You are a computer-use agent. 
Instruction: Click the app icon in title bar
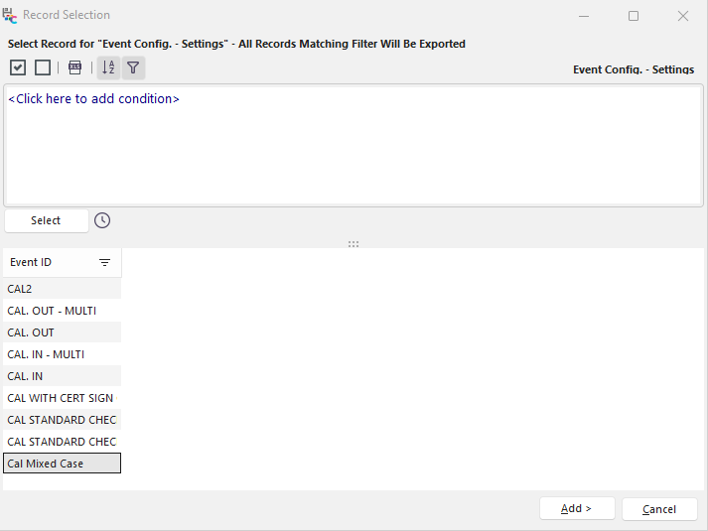click(10, 15)
